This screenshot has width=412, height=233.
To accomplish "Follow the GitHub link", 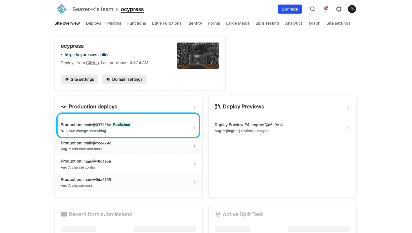I will pyautogui.click(x=92, y=63).
